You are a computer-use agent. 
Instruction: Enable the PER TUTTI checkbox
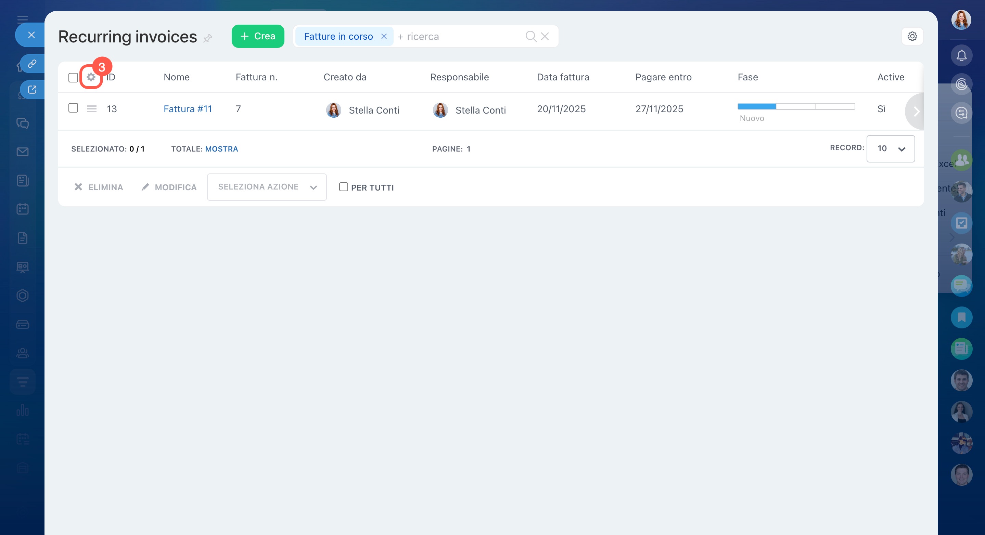(343, 187)
